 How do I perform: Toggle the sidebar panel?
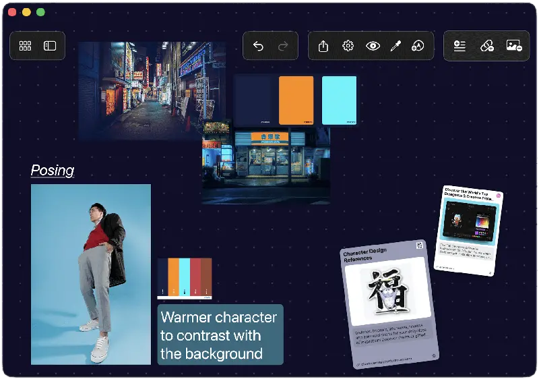[x=50, y=46]
